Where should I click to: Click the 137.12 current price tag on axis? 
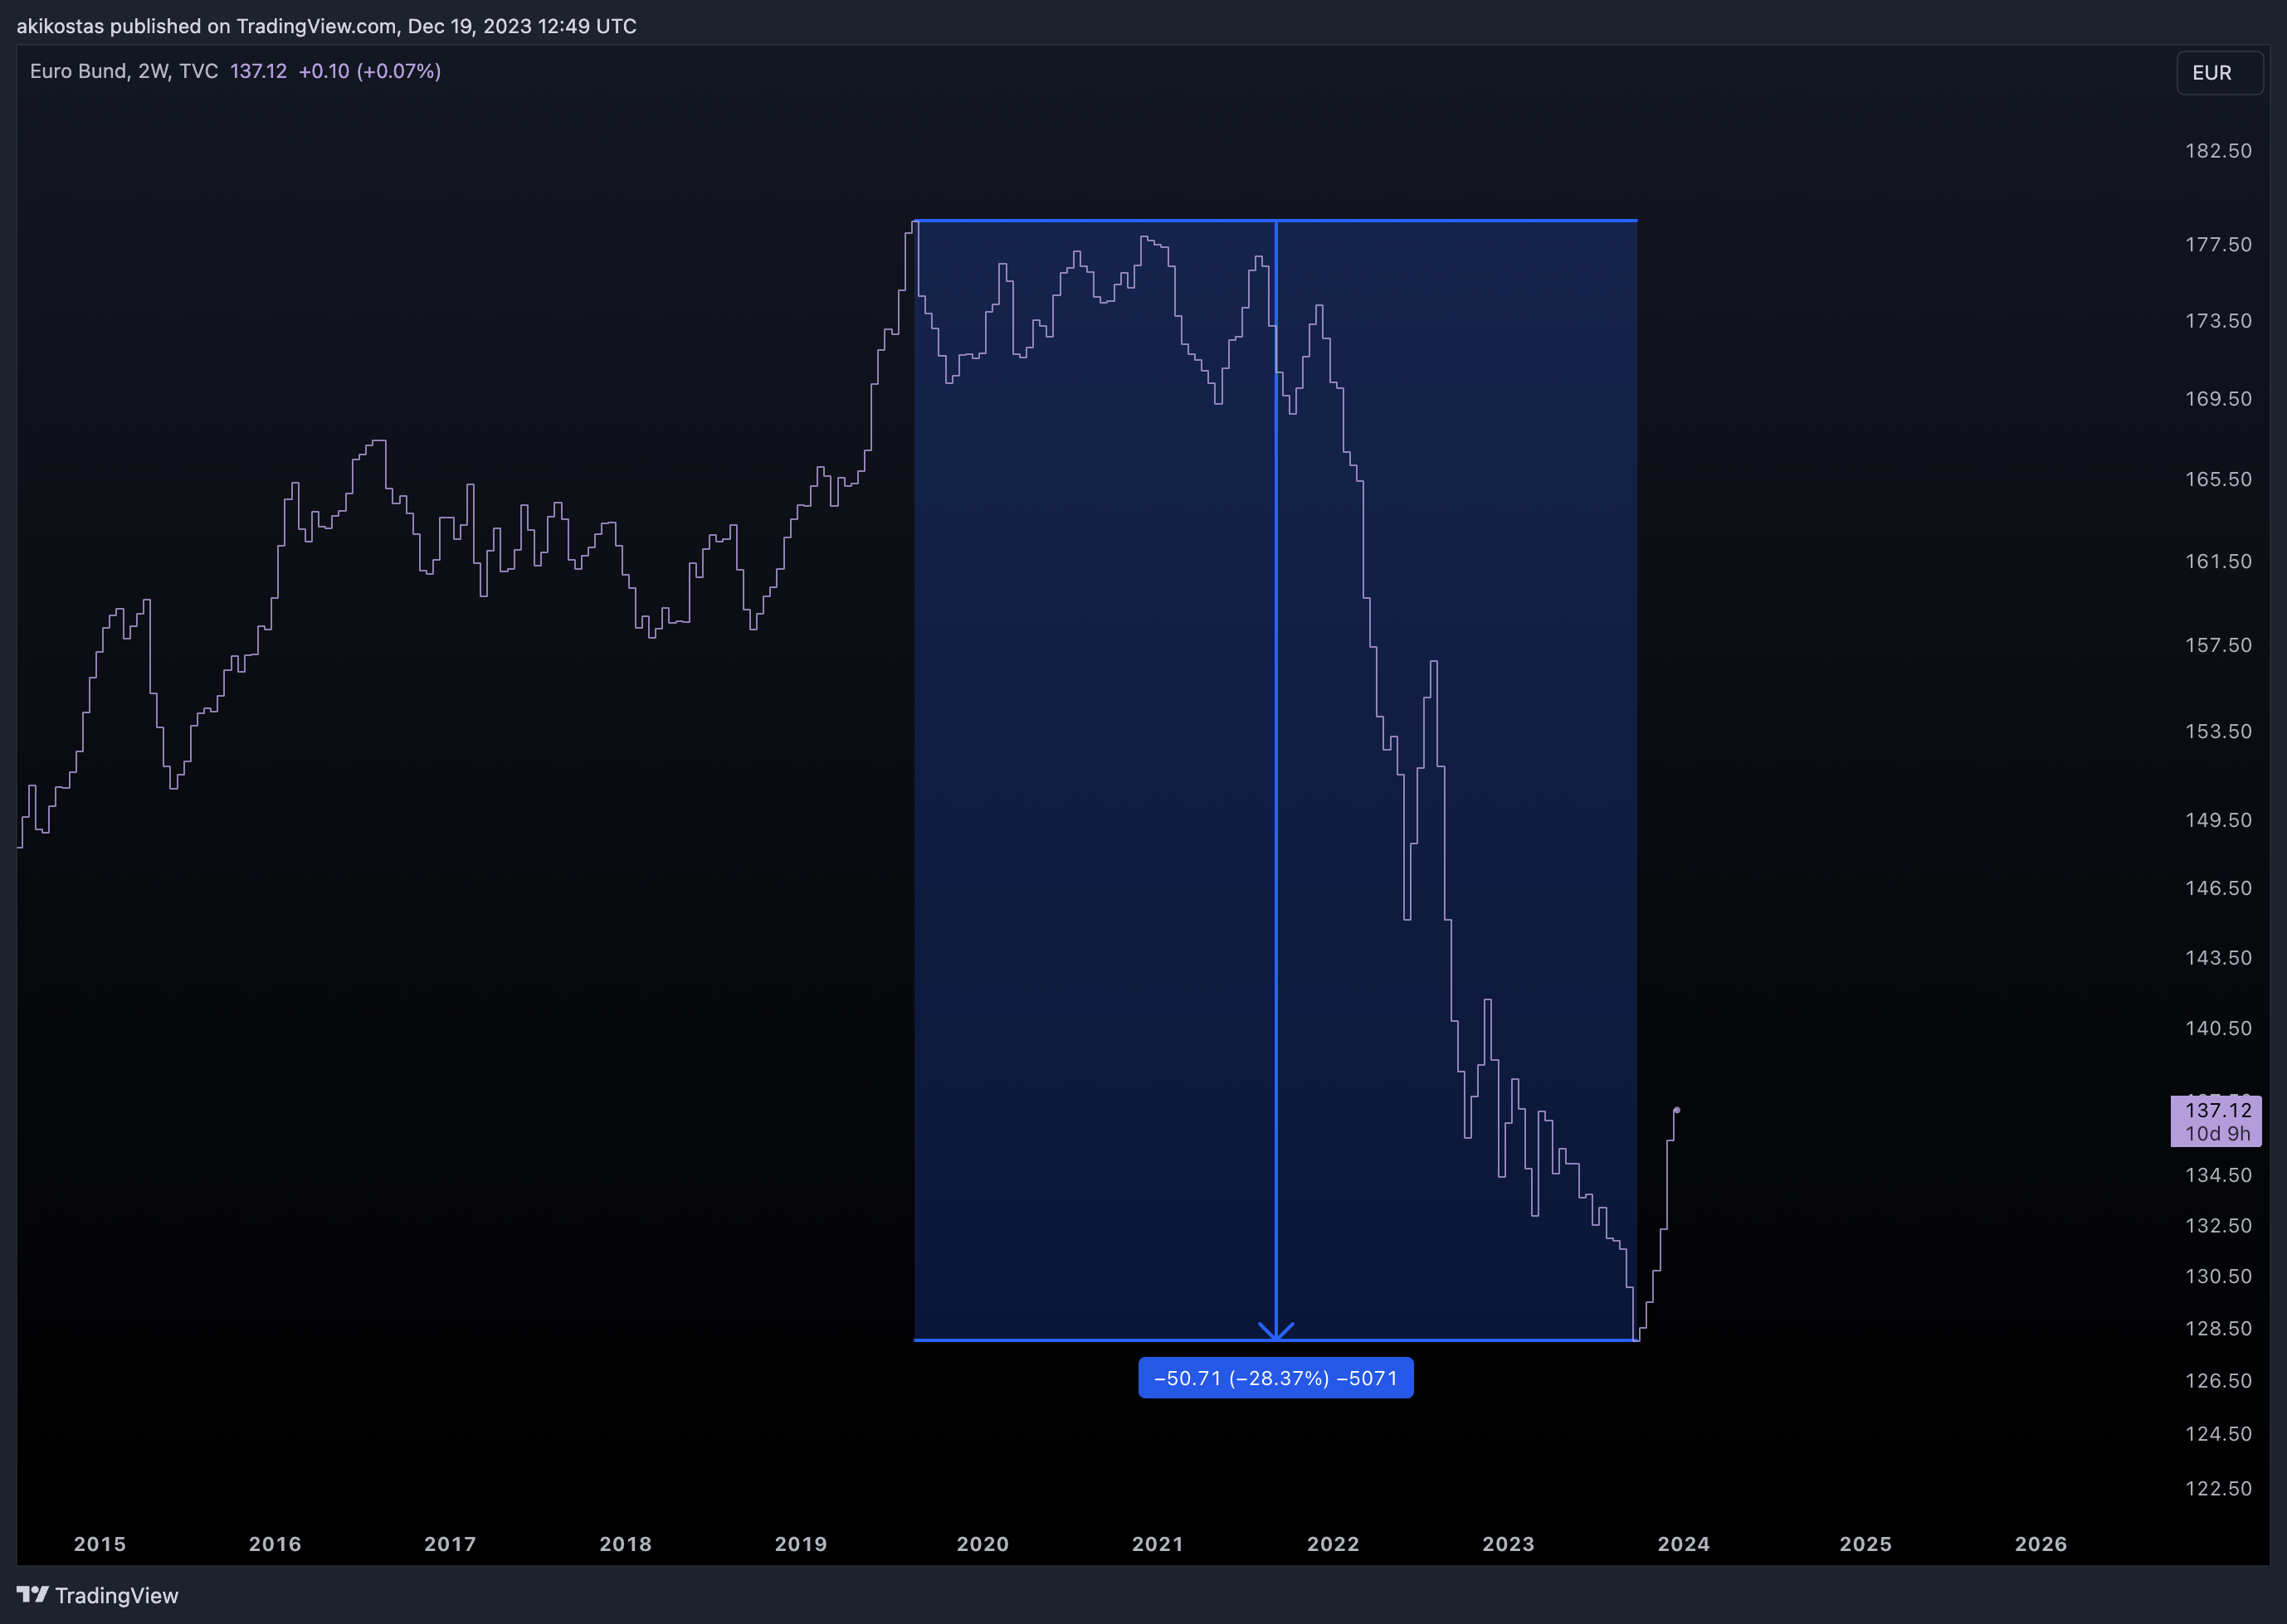coord(2218,1110)
